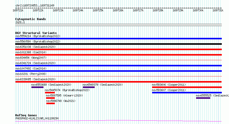Click the purple bar under nsv6555525
The height and width of the screenshot is (124, 229).
(x=203, y=98)
